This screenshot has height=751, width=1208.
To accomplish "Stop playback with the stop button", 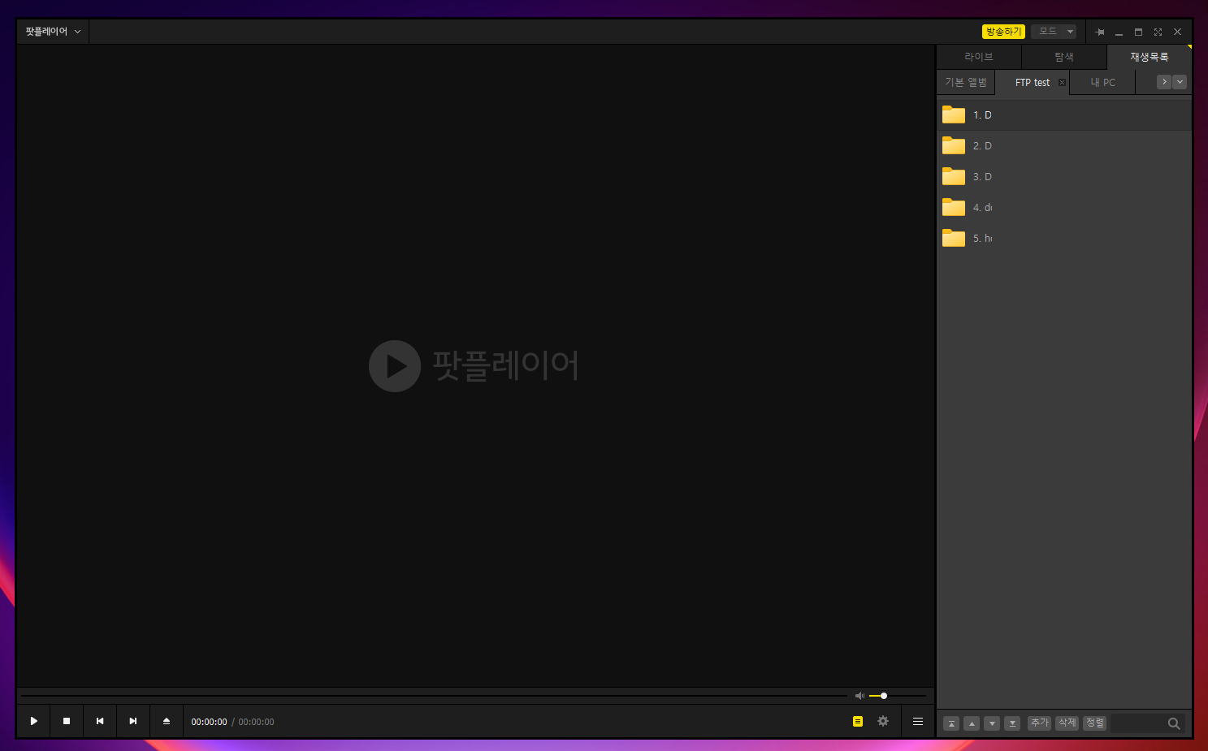I will (x=67, y=721).
